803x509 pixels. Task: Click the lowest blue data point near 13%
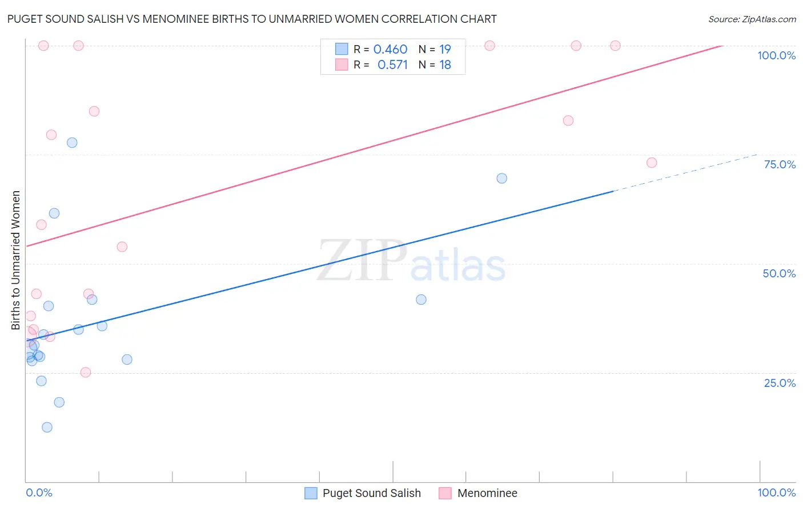pyautogui.click(x=47, y=427)
